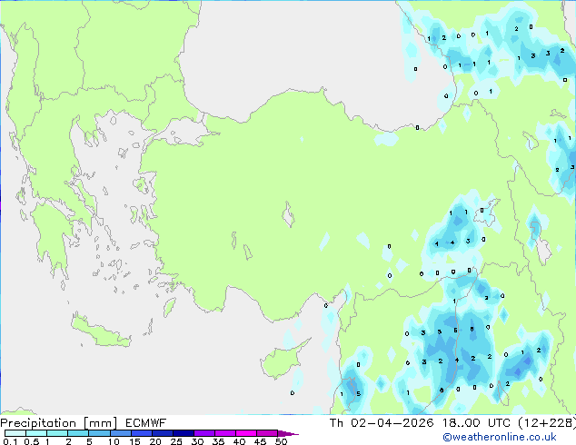This screenshot has height=445, width=576.
Task: Pick the 1–2 mm legend swatch
Action: [x=57, y=433]
